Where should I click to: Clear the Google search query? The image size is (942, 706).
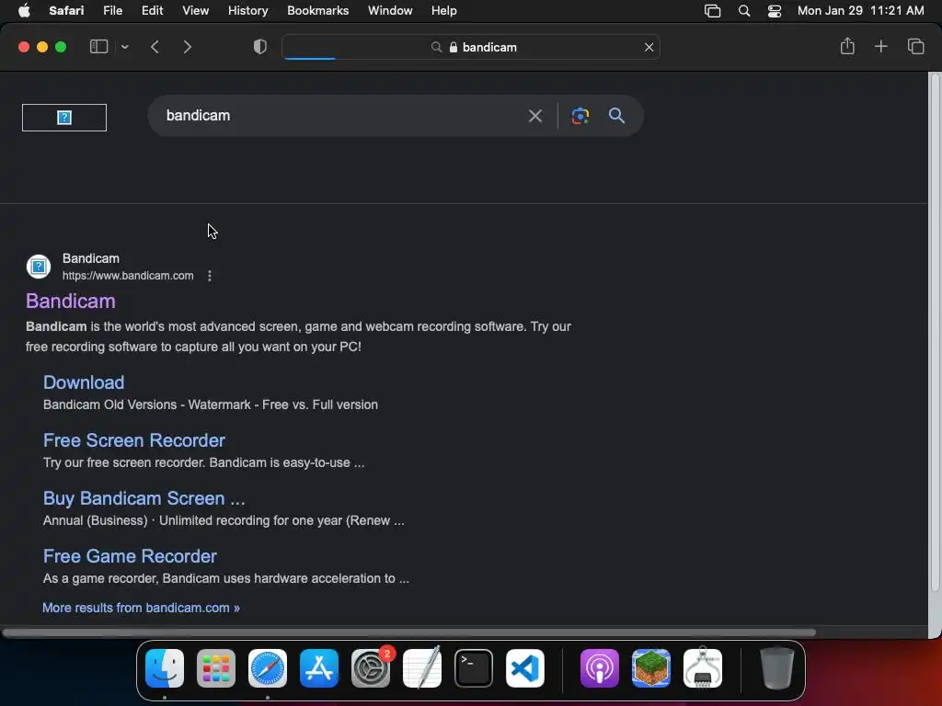[534, 116]
